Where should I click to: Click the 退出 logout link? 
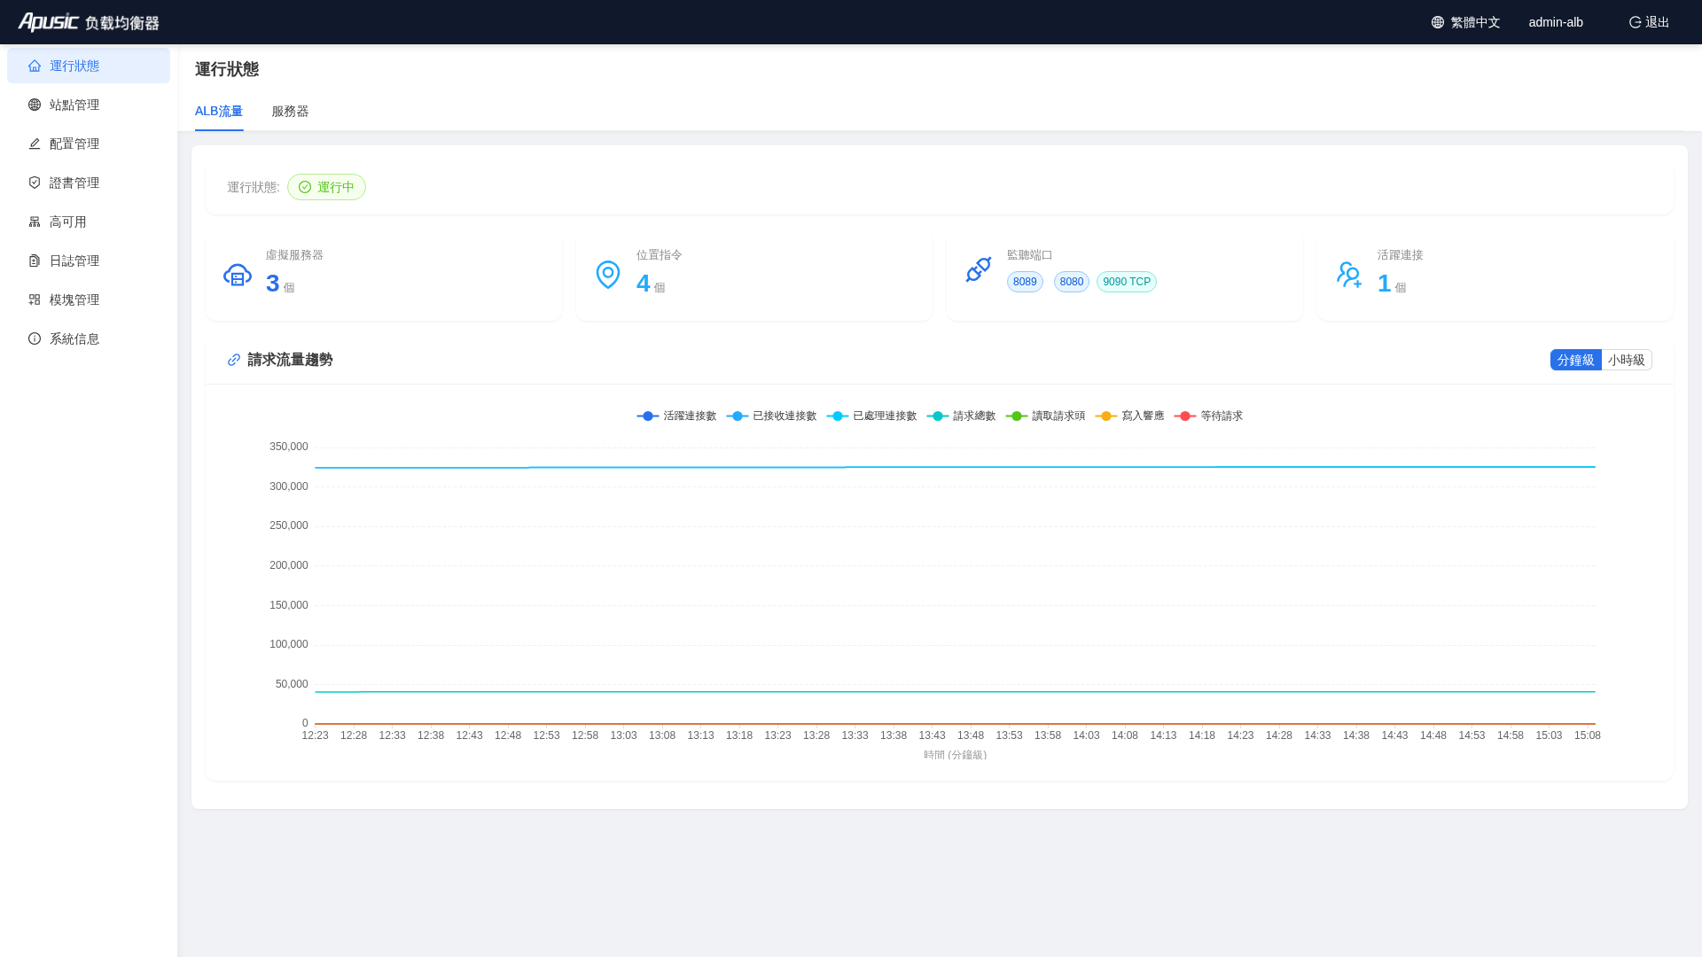1649,22
